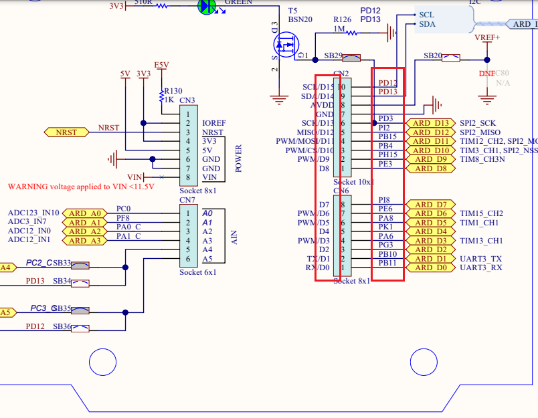Select the CN7 AIN socket connector
The width and height of the screenshot is (538, 418).
point(190,237)
